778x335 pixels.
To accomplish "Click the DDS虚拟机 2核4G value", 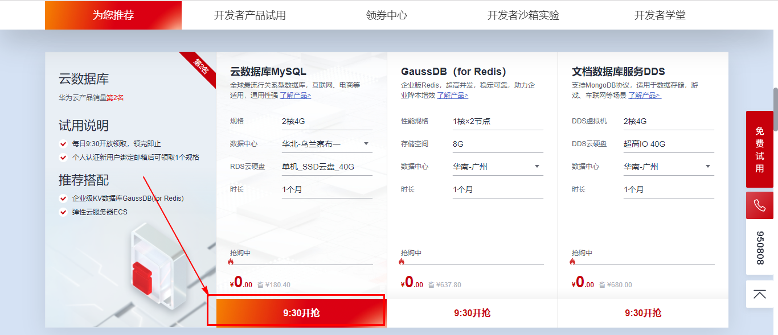I will click(x=635, y=121).
